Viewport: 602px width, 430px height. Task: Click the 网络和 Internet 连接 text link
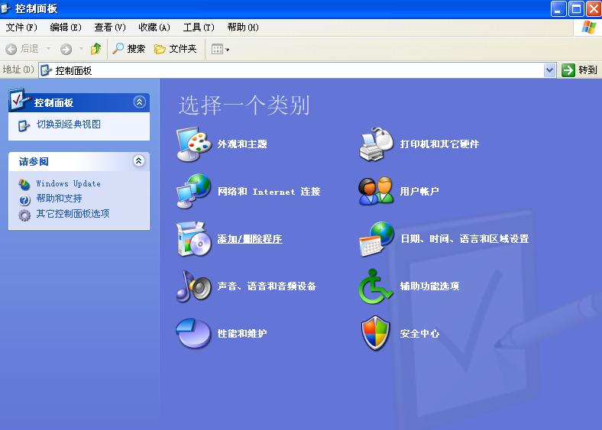click(x=269, y=191)
